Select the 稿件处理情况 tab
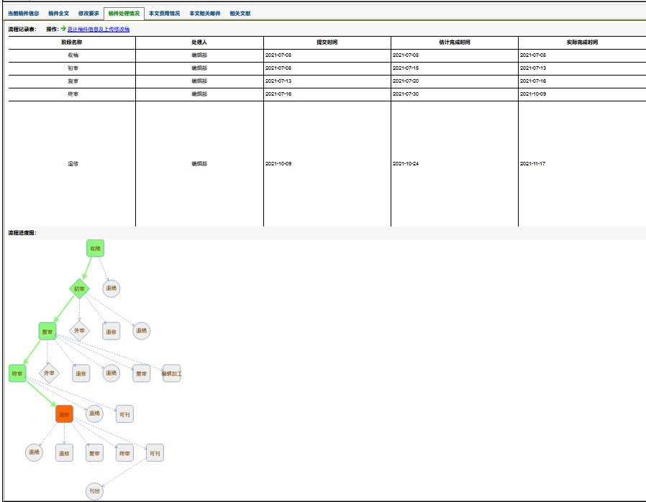 tap(124, 13)
